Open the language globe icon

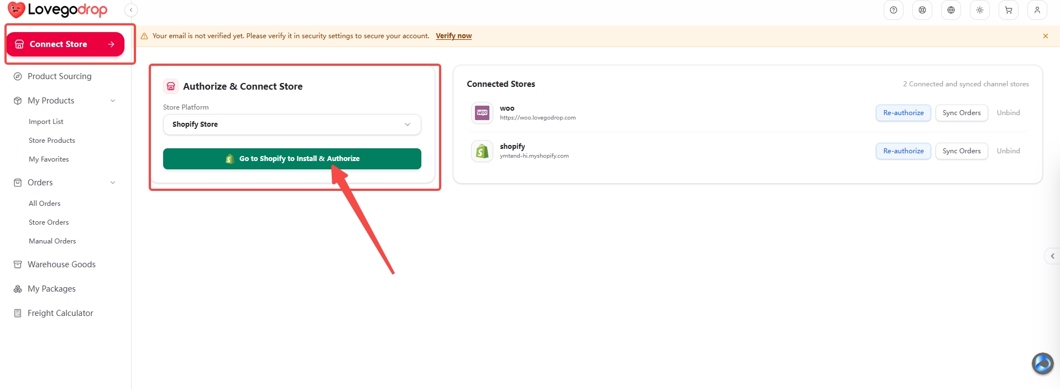(x=951, y=10)
